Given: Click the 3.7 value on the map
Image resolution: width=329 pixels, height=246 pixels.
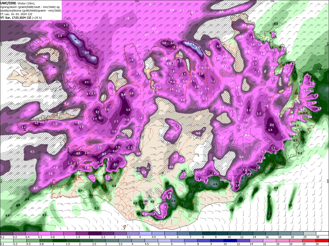Looking at the screenshot, I should click(x=104, y=154).
